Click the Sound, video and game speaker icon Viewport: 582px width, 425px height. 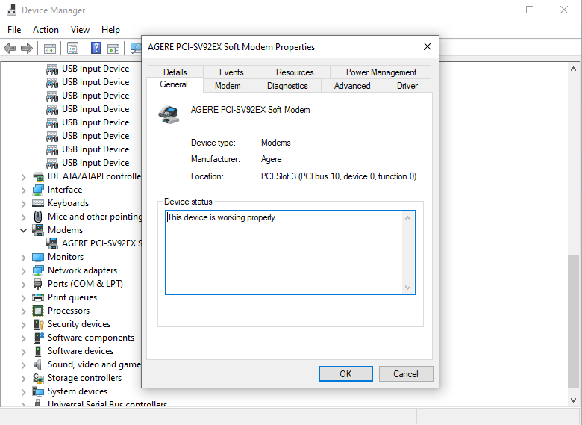(37, 364)
